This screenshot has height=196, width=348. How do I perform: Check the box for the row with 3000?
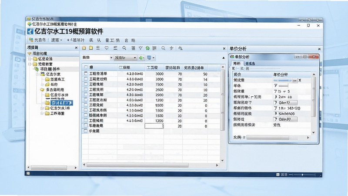click(x=86, y=74)
